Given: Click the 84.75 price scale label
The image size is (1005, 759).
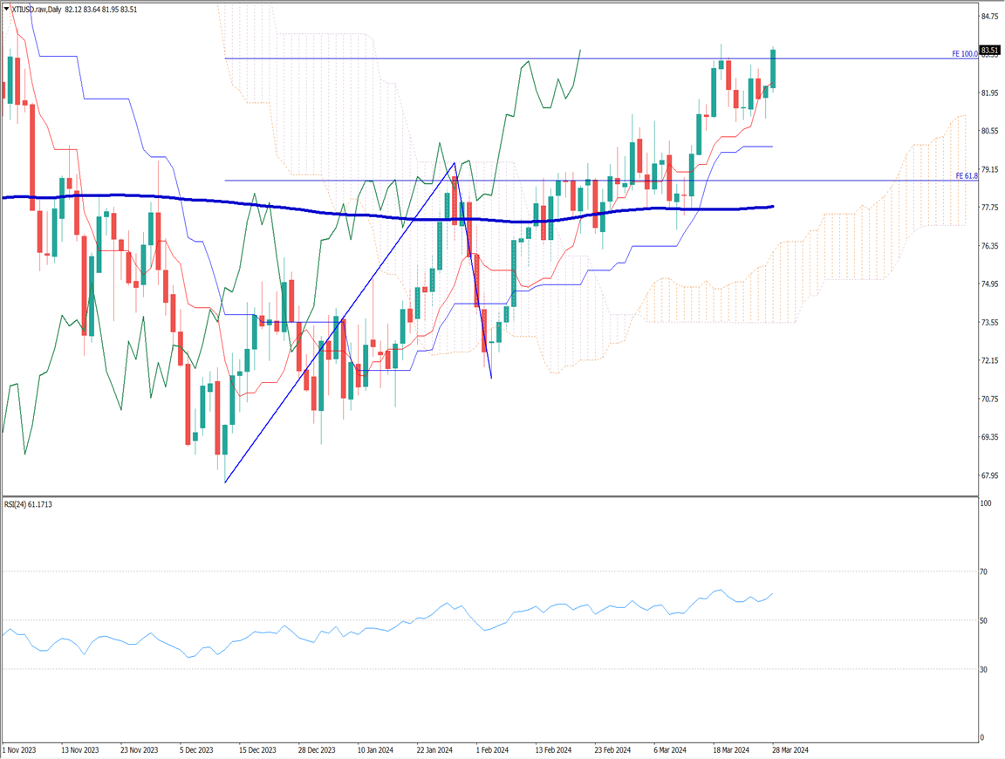Looking at the screenshot, I should 989,17.
